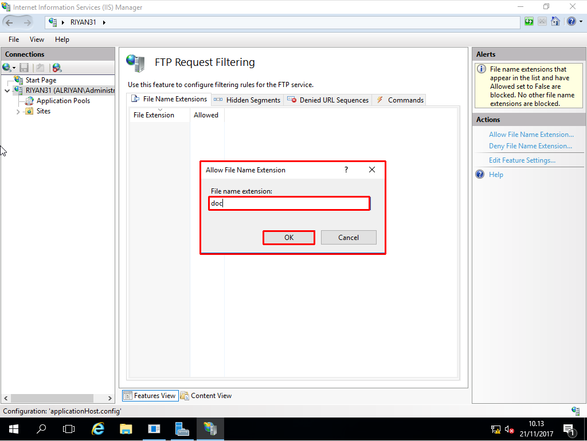Click the address bar server icon
This screenshot has width=587, height=441.
(53, 22)
